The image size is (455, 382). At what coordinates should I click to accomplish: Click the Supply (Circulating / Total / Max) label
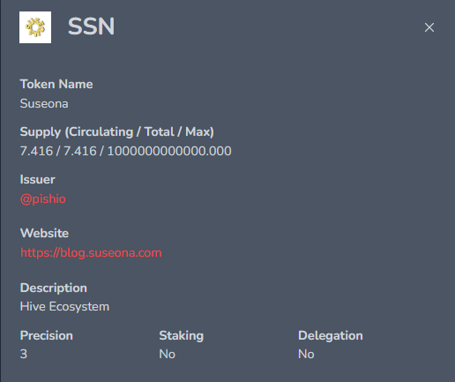(x=117, y=131)
